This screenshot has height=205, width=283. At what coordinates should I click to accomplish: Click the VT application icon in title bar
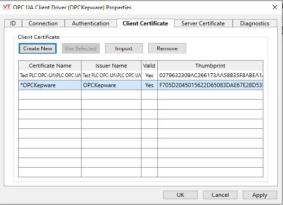7,7
